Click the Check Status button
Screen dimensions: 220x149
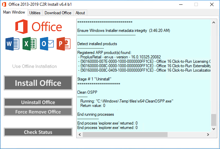[38, 132]
